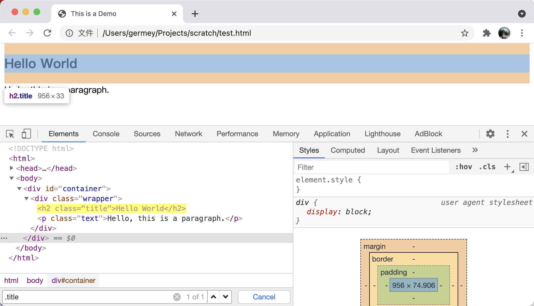Image resolution: width=534 pixels, height=306 pixels.
Task: Expand the More tabs chevron in DevTools
Action: (x=475, y=150)
